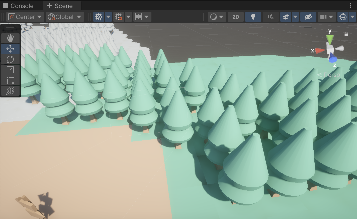Image resolution: width=357 pixels, height=219 pixels.
Task: Click the tools overlay drag handle
Action: [10, 28]
